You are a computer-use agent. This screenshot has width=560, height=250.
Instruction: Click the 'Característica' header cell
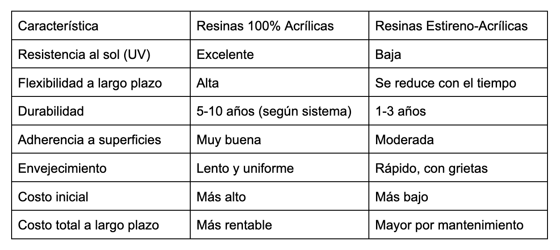pyautogui.click(x=101, y=25)
